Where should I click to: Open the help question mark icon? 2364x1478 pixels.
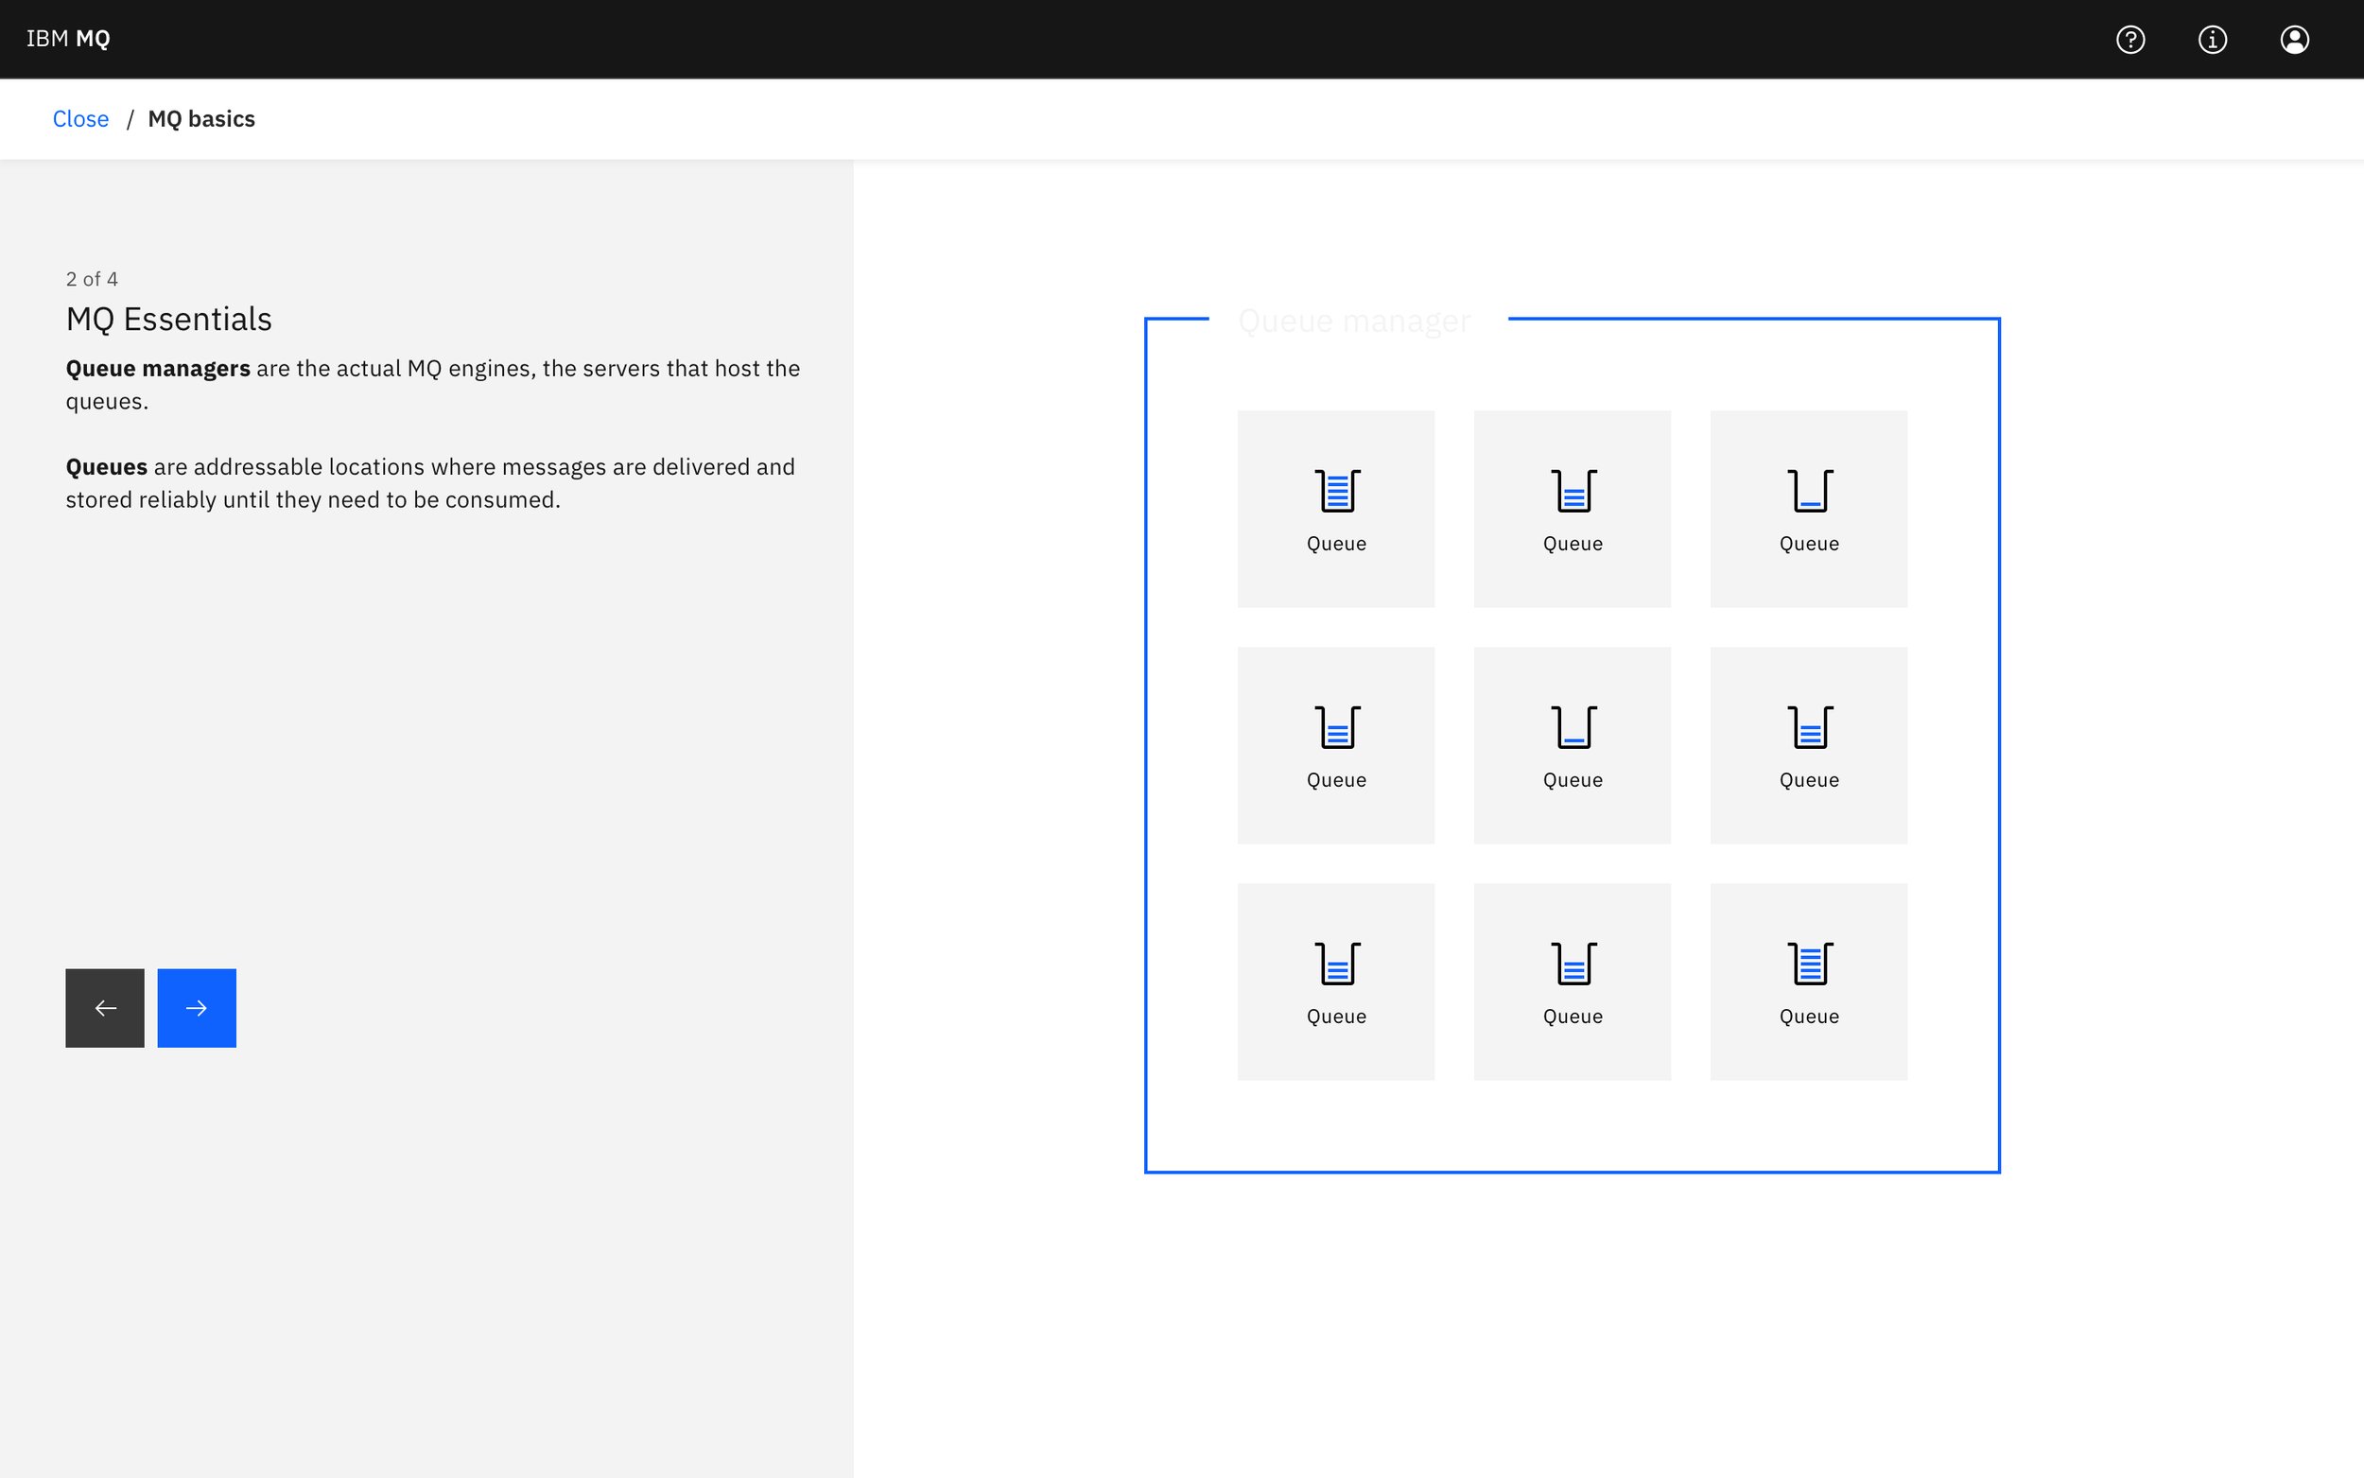click(x=2130, y=39)
